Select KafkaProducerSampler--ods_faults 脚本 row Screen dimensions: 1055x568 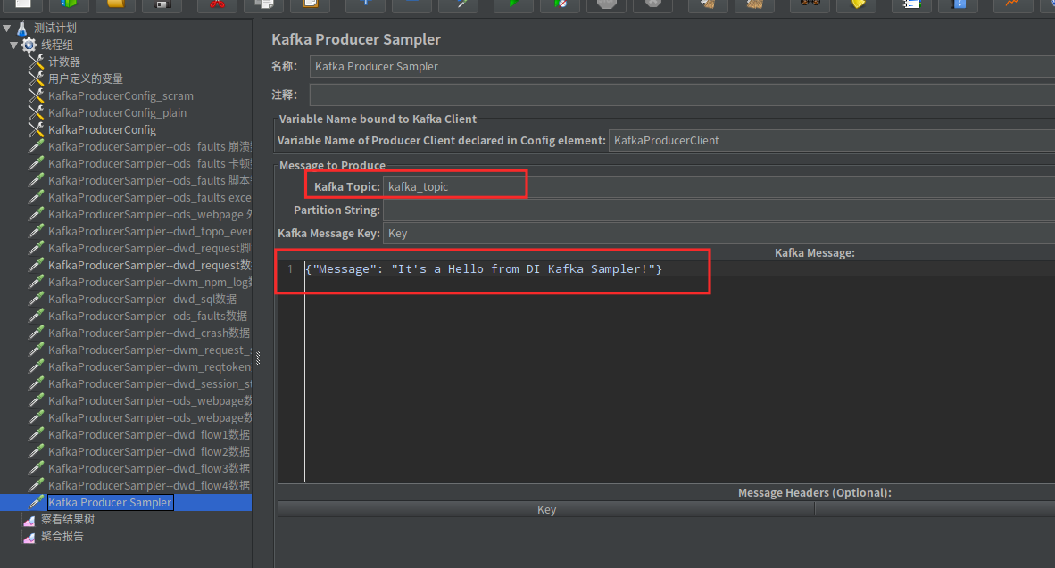tap(149, 180)
